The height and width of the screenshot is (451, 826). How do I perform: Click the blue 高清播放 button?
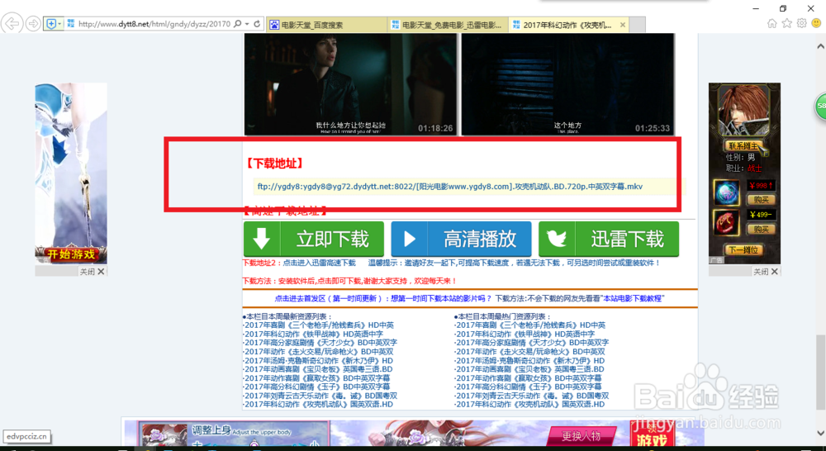461,240
